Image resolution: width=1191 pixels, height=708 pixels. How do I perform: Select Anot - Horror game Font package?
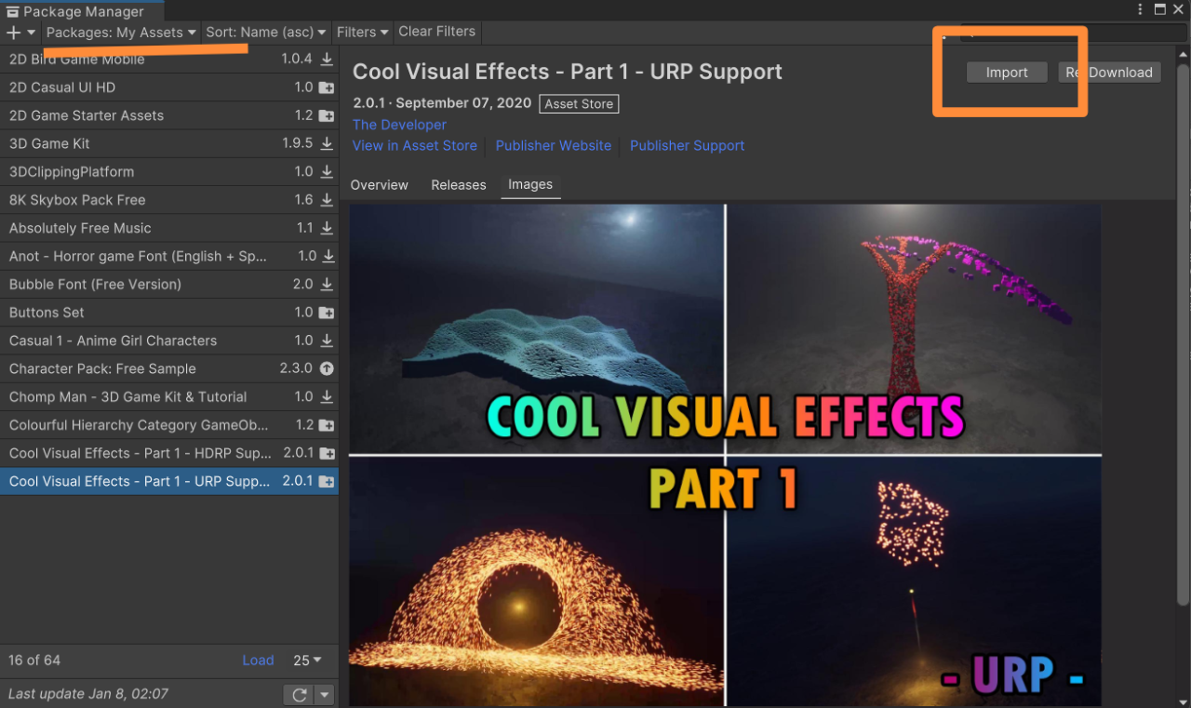click(169, 256)
